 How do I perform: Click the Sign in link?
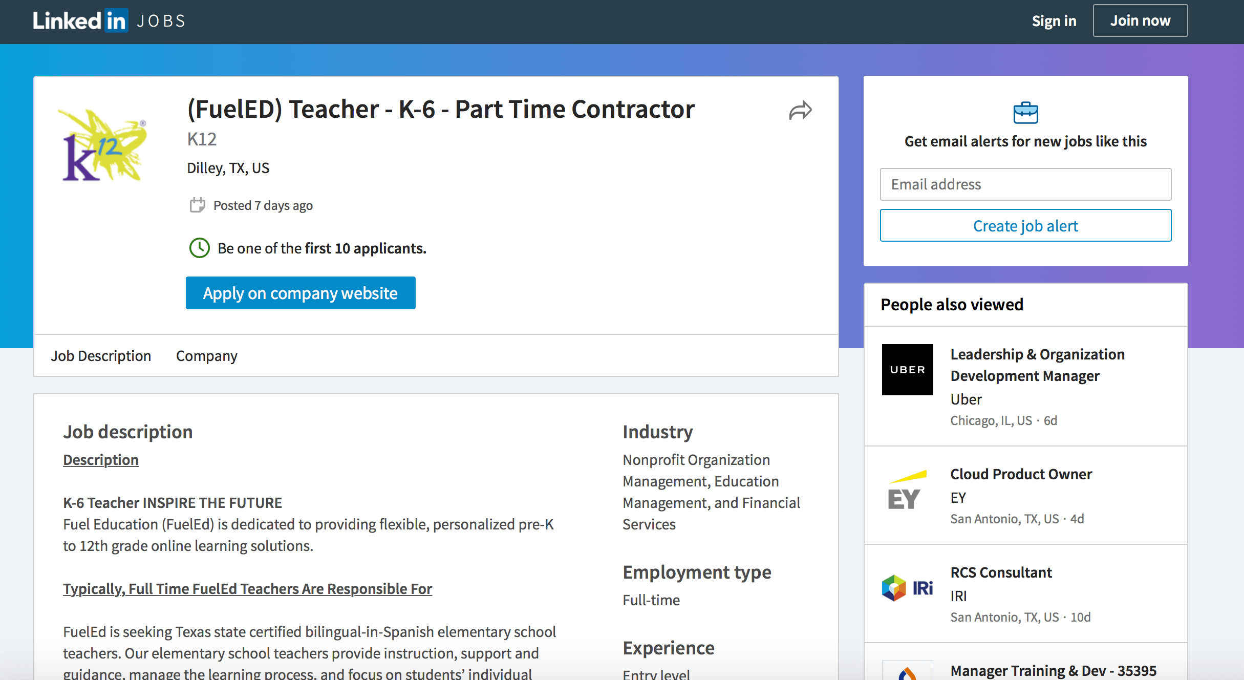tap(1054, 21)
